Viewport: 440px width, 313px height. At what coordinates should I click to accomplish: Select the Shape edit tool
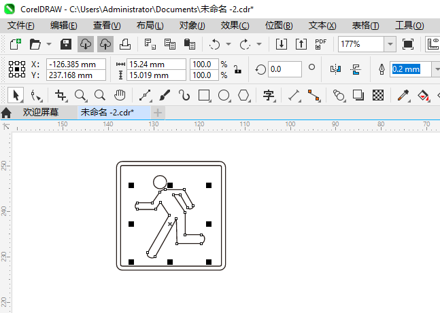click(36, 95)
